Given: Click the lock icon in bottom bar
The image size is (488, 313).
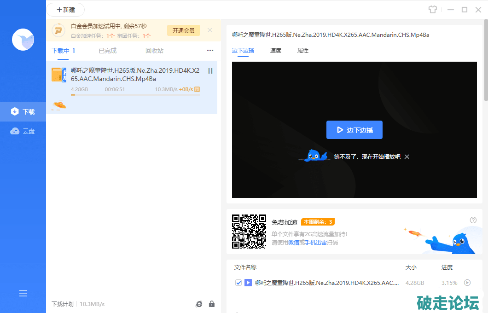Looking at the screenshot, I should coord(212,304).
